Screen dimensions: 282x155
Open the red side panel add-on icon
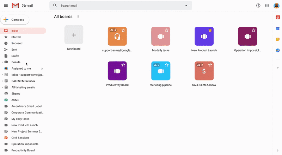(x=278, y=18)
